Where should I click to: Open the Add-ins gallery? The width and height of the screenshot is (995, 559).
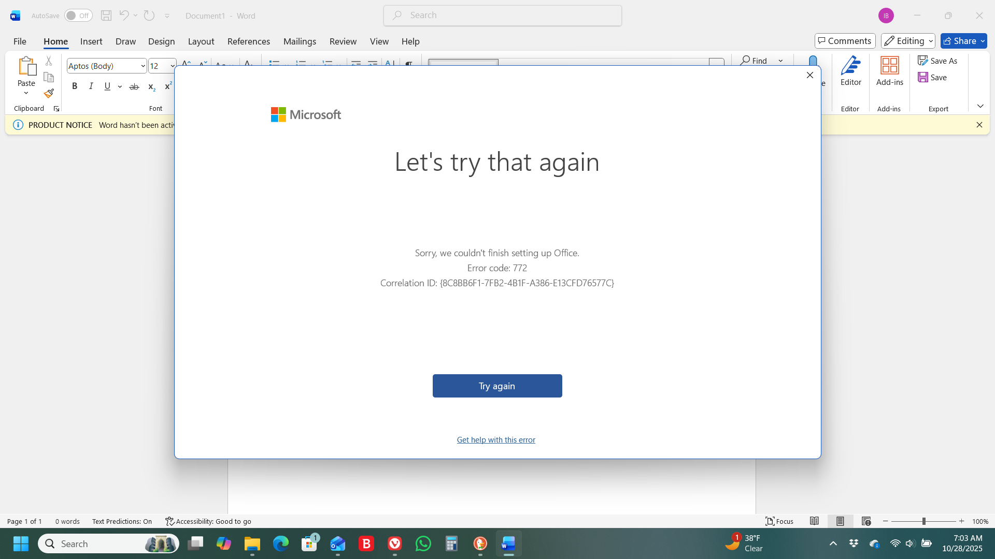coord(890,71)
